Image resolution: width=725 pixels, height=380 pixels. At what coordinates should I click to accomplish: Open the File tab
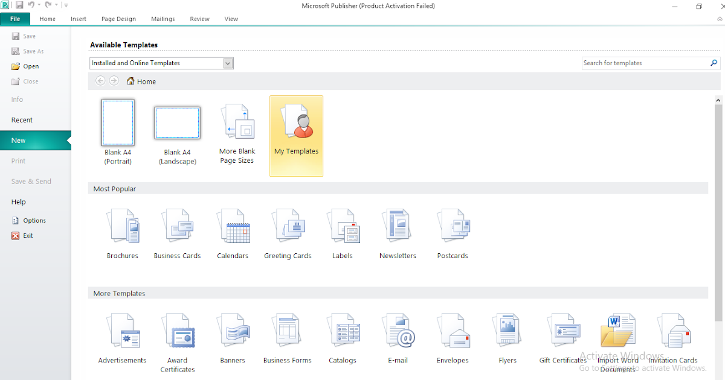coord(15,19)
